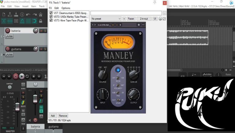The height and width of the screenshot is (133, 235).
Task: Open Project settings info icon
Action: click(x=22, y=15)
